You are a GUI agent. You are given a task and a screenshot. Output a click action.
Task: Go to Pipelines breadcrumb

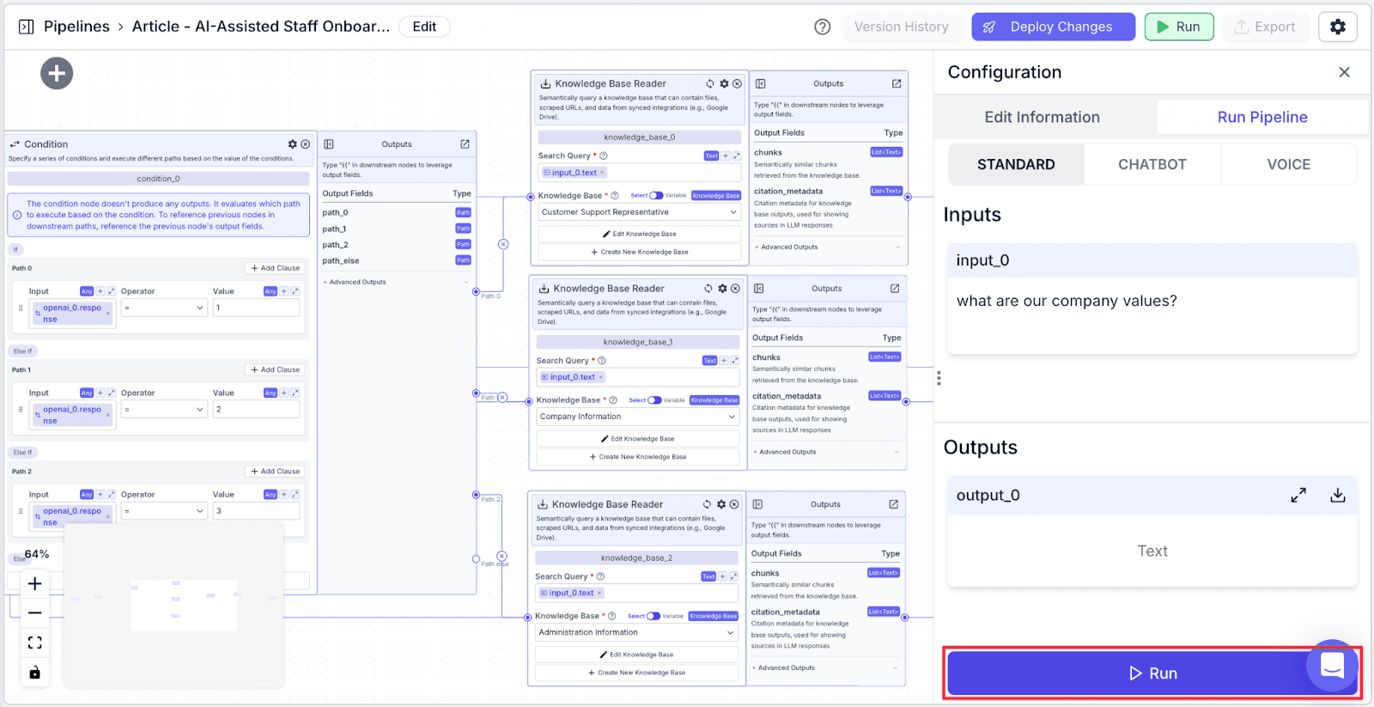click(76, 27)
